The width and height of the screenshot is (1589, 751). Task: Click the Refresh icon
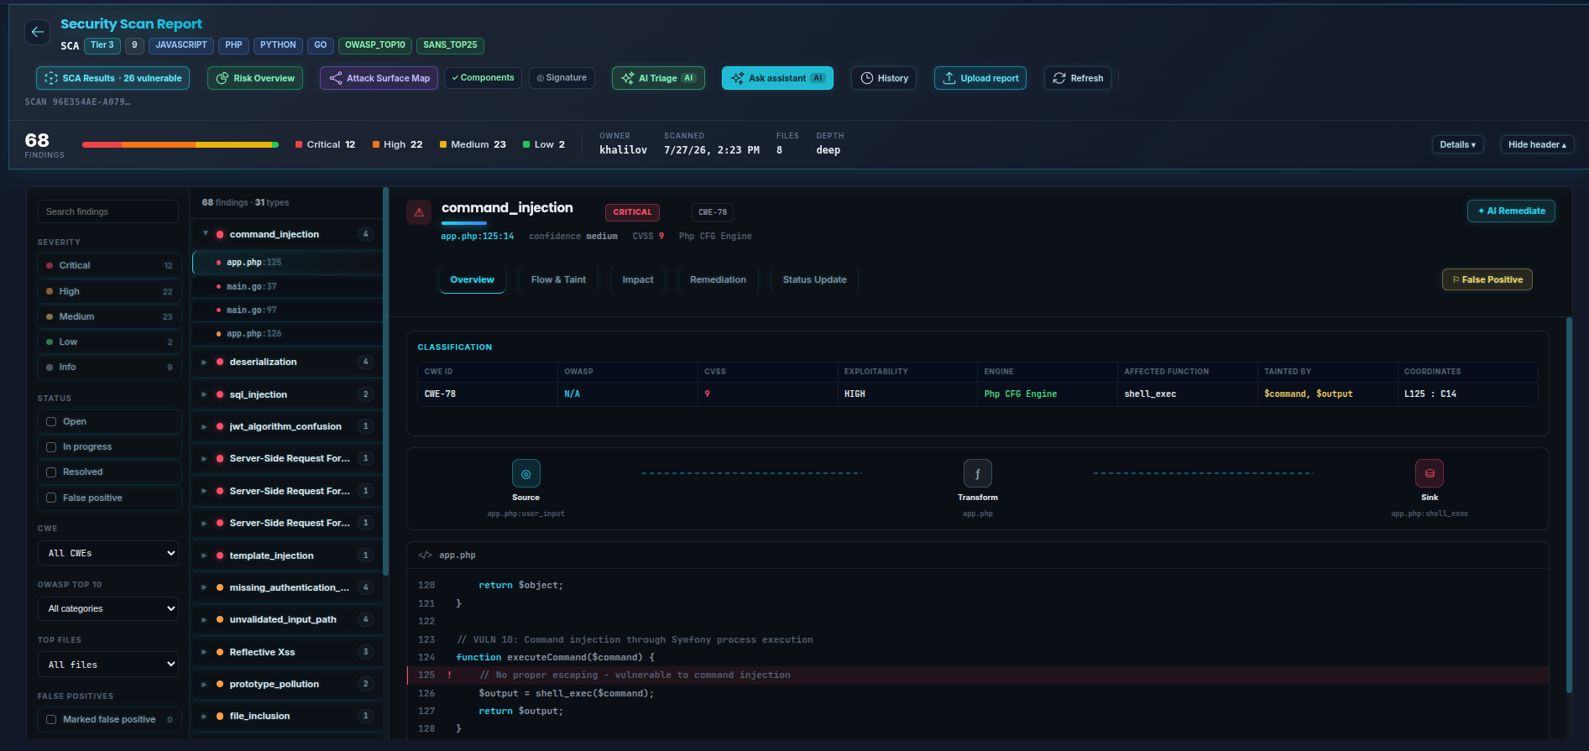[x=1058, y=78]
